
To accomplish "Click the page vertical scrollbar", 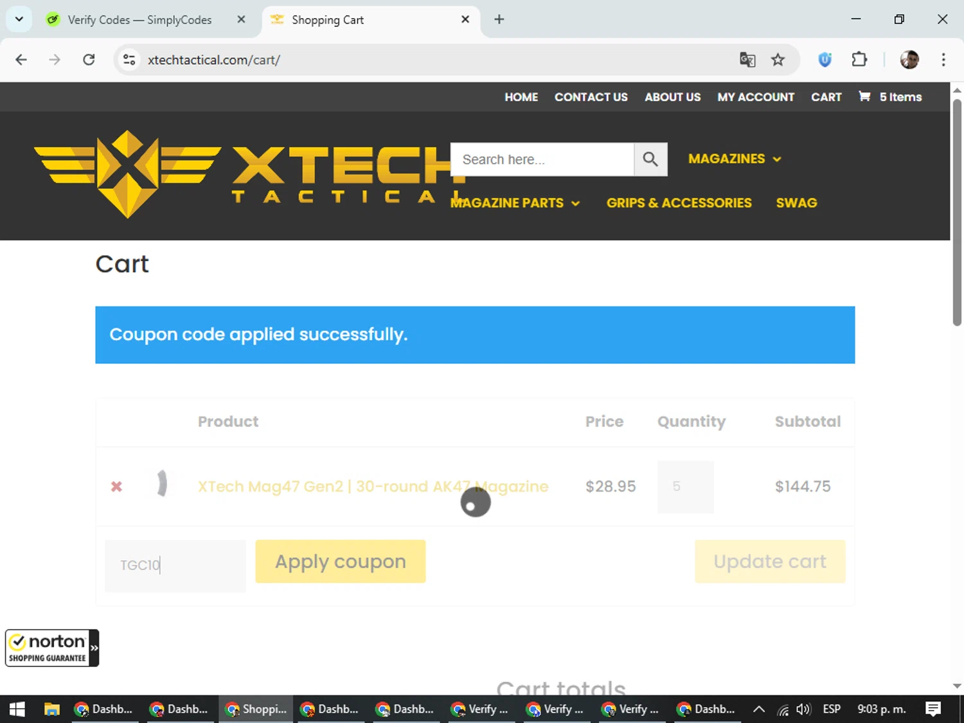I will coord(957,212).
